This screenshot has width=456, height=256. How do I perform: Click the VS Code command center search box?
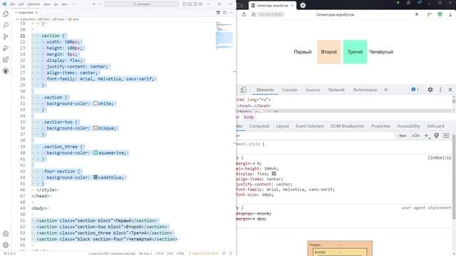point(141,4)
